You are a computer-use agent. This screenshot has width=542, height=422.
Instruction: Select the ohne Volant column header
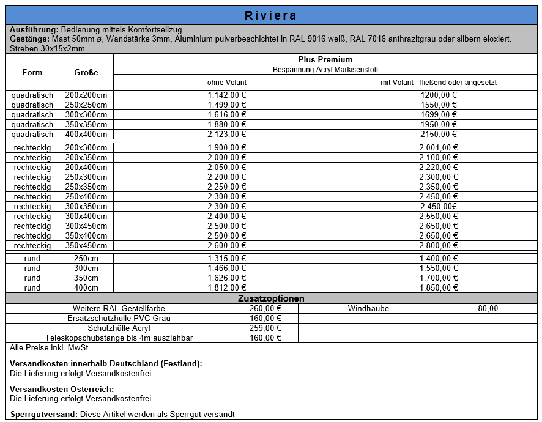(x=226, y=82)
